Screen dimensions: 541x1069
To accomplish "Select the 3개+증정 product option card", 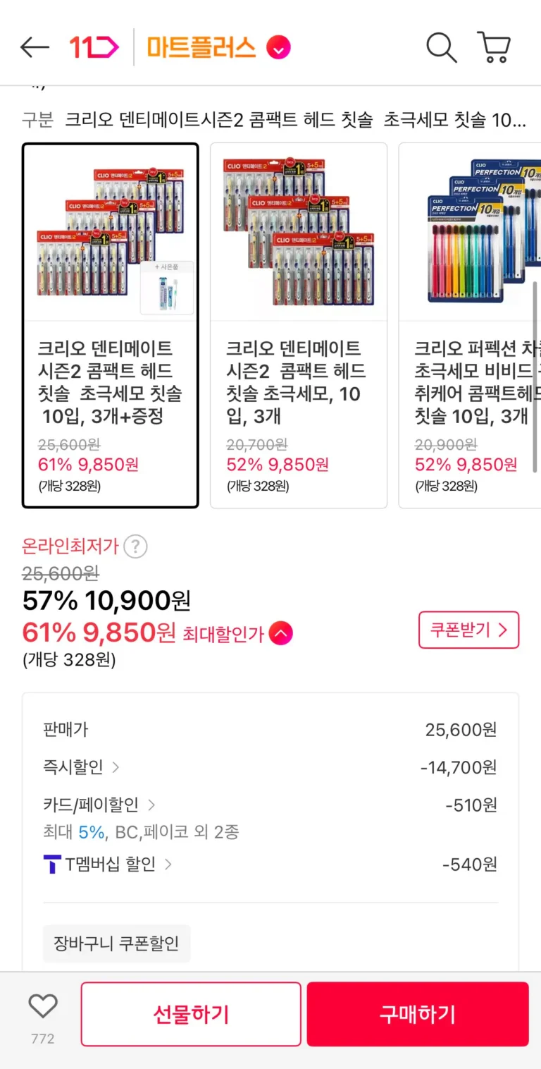I will point(110,325).
